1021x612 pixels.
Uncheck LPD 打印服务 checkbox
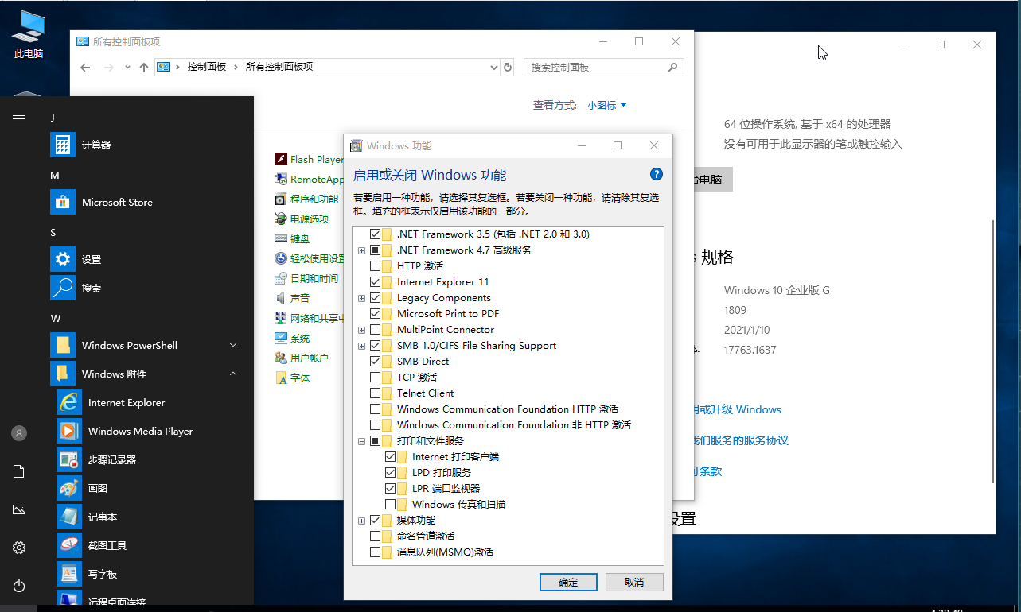coord(391,473)
